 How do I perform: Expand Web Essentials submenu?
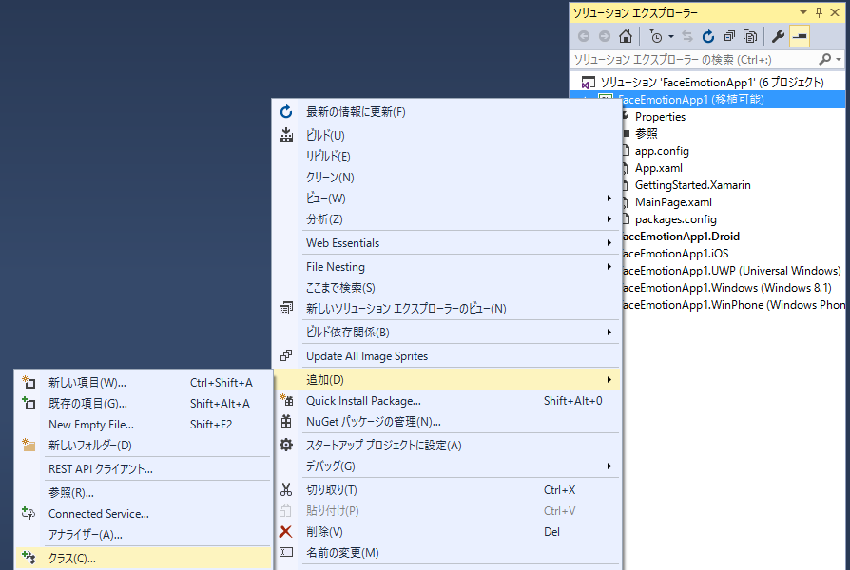pos(447,243)
